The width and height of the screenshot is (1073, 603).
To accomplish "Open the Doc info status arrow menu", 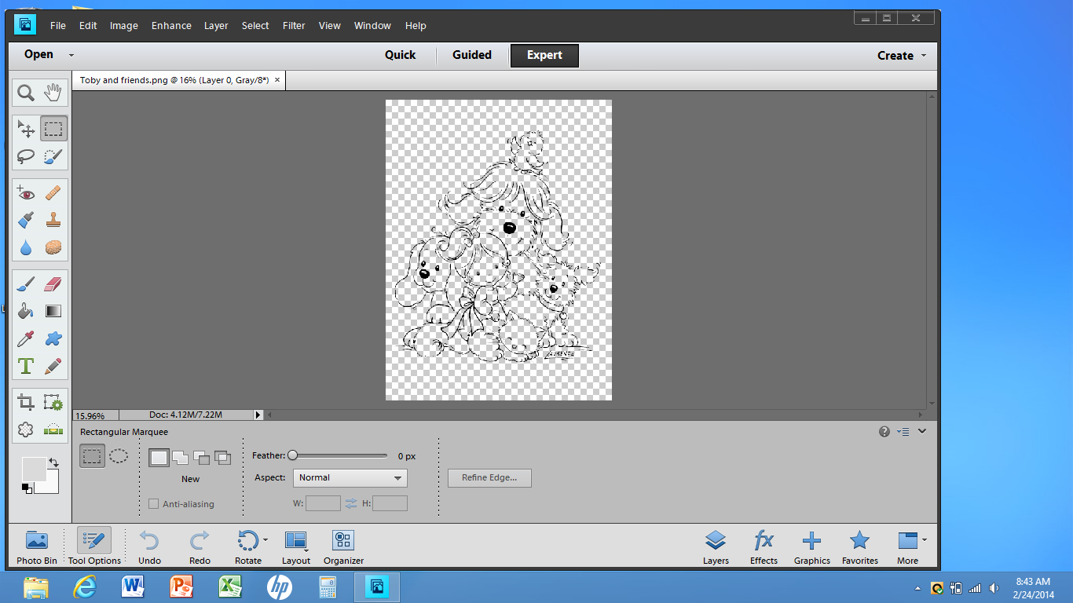I will pyautogui.click(x=258, y=415).
